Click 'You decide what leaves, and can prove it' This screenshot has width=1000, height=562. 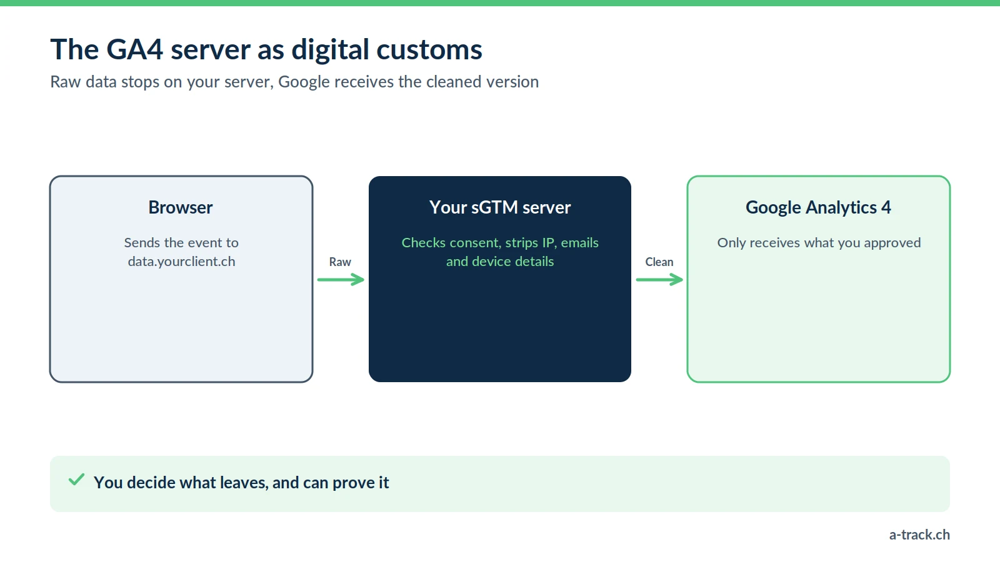coord(241,483)
